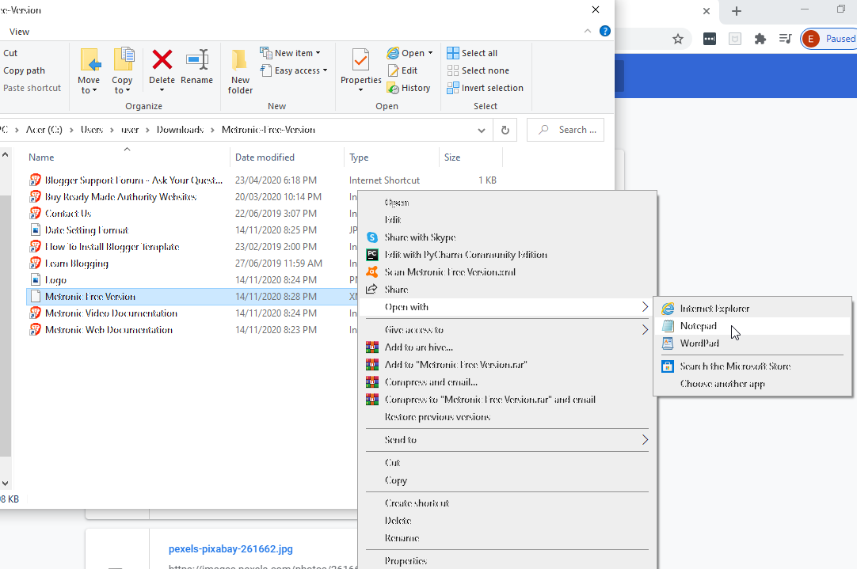Screen dimensions: 857x569
Task: Expand the Open dropdown arrow in ribbon
Action: coord(431,53)
